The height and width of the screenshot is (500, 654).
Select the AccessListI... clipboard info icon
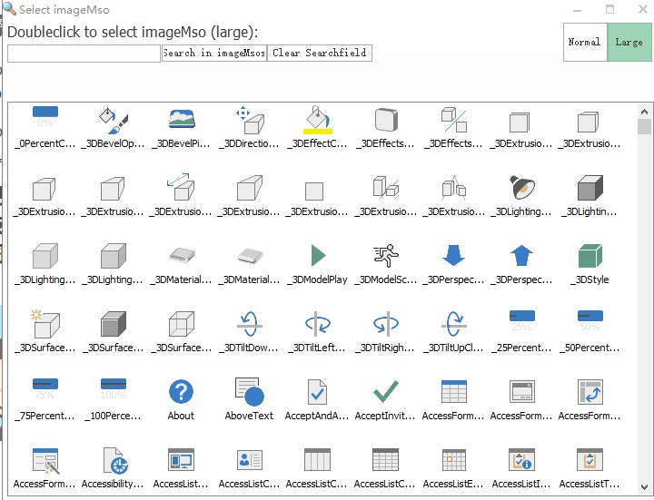click(521, 460)
